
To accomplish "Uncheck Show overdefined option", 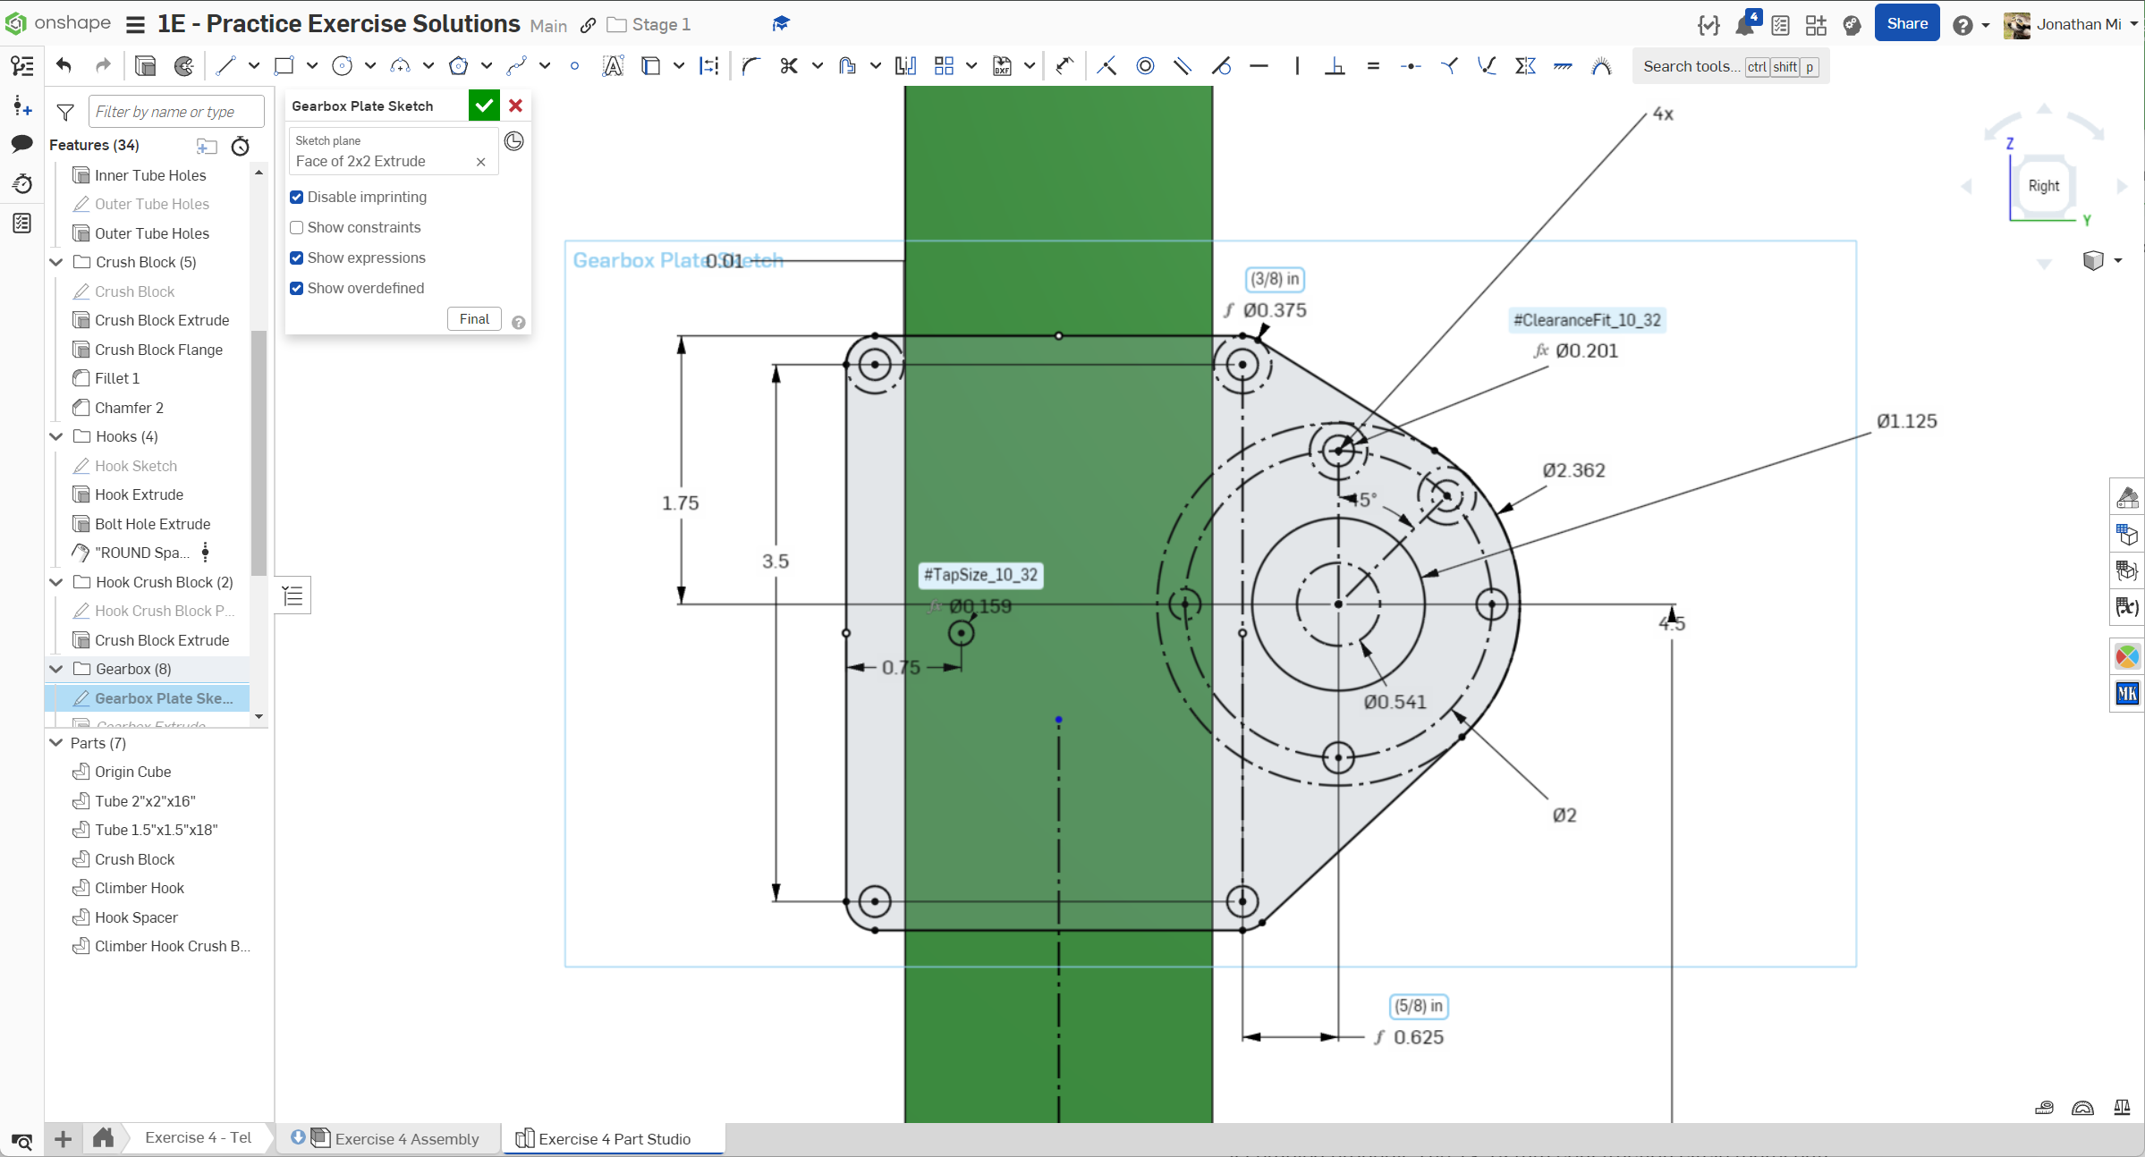I will pos(297,288).
